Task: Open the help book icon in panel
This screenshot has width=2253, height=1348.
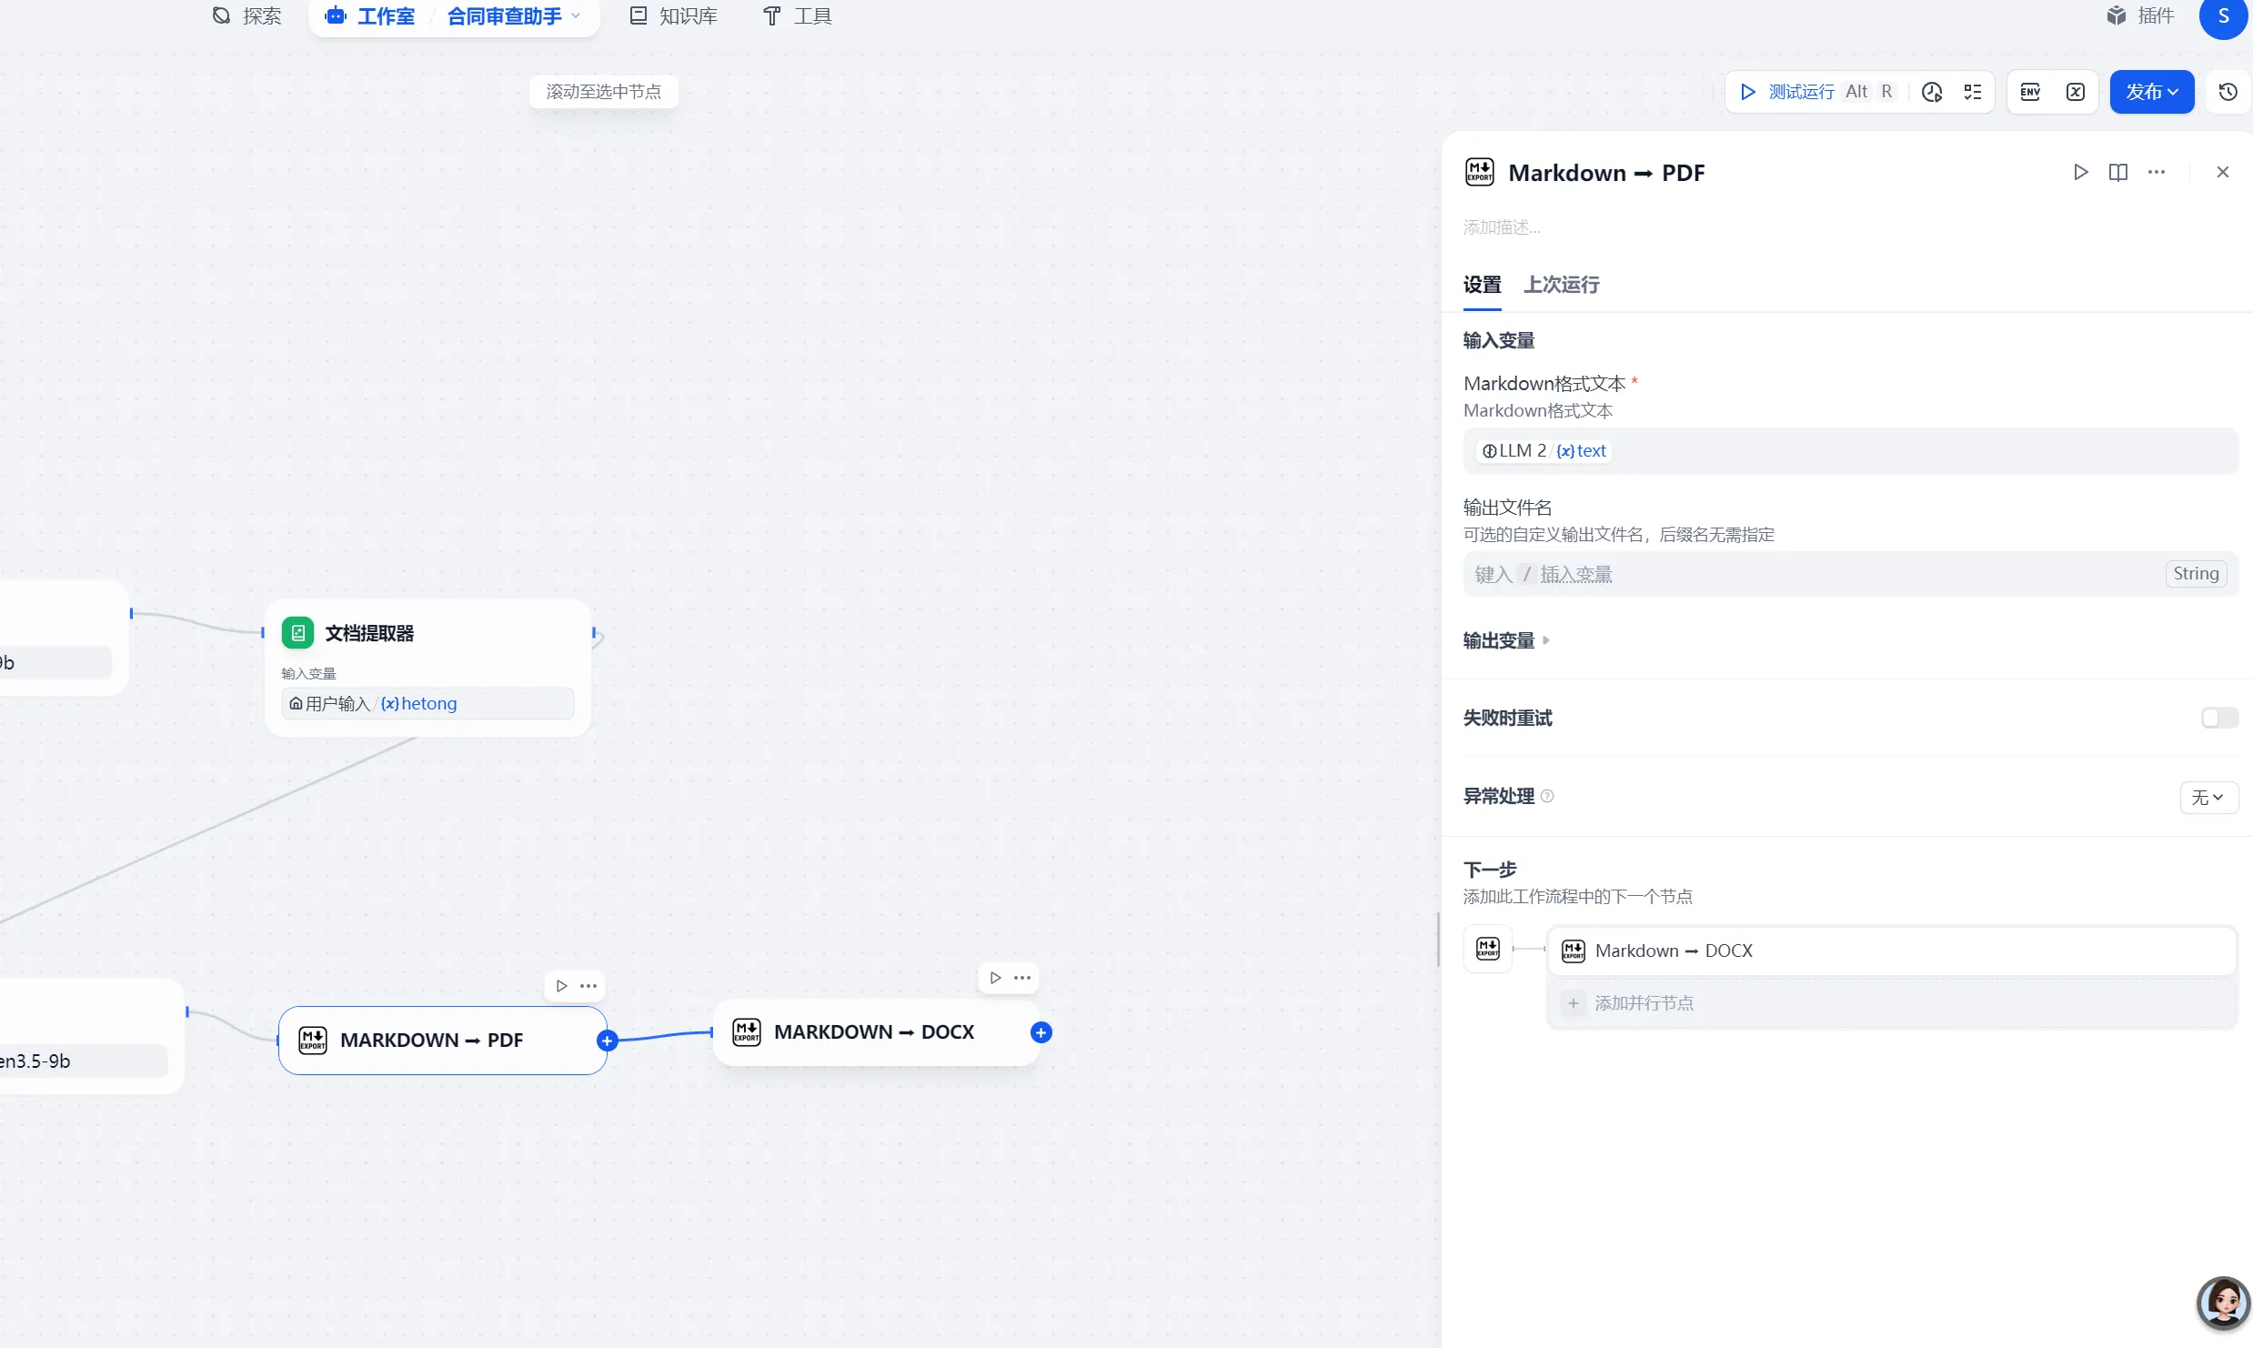Action: coord(2118,172)
